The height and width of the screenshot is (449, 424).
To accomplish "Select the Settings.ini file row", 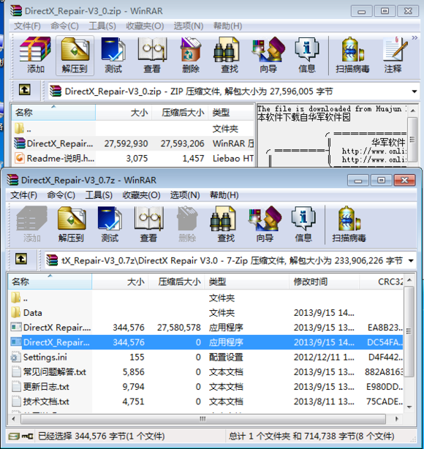I will coord(206,358).
